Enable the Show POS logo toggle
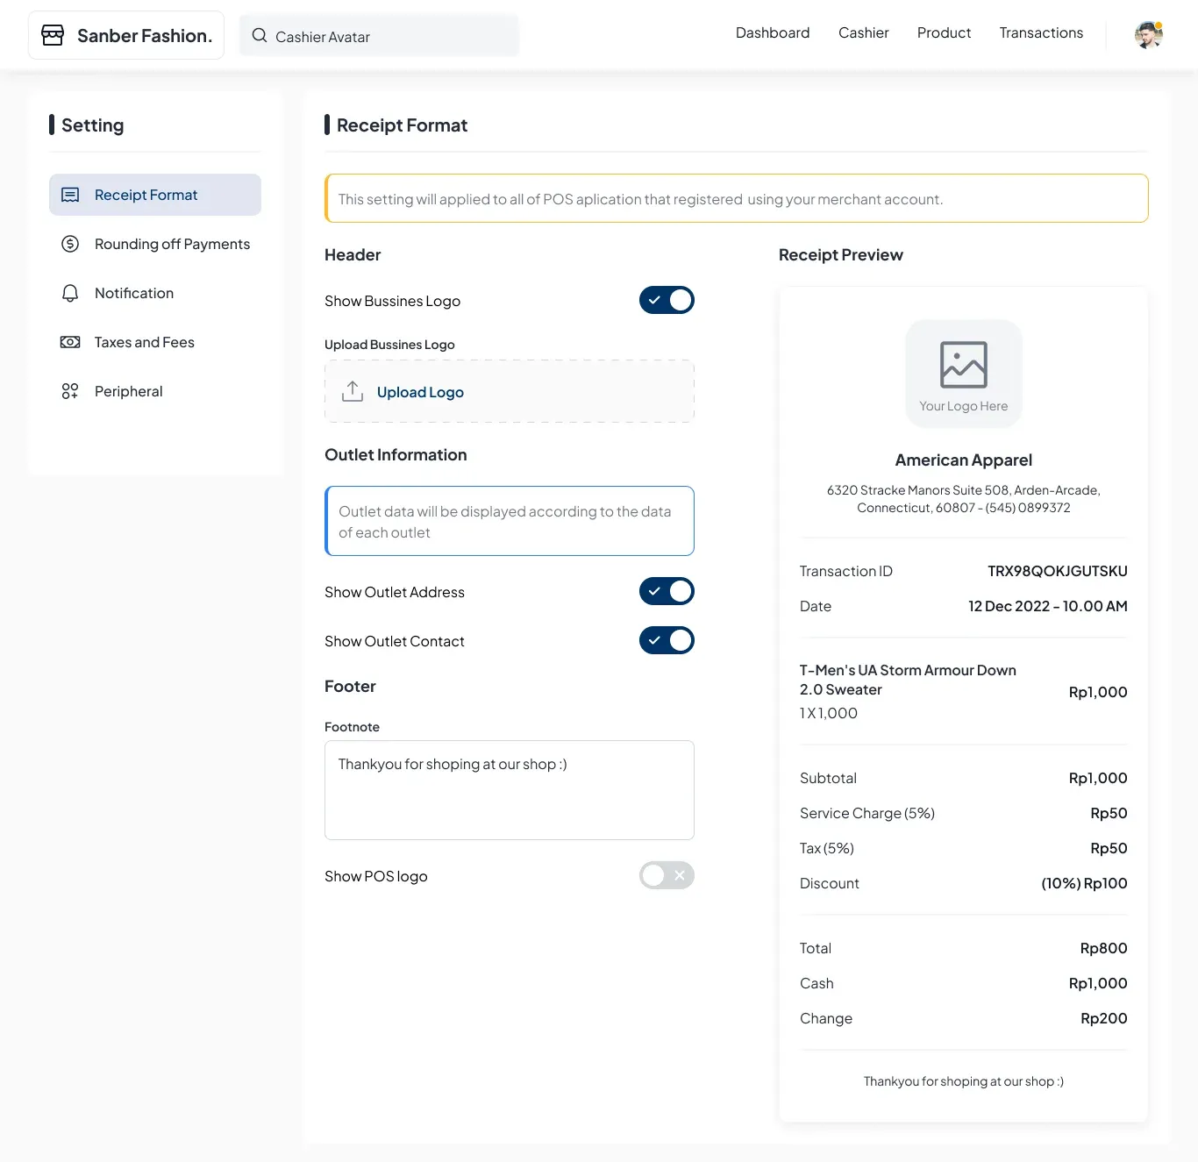1198x1162 pixels. [667, 875]
